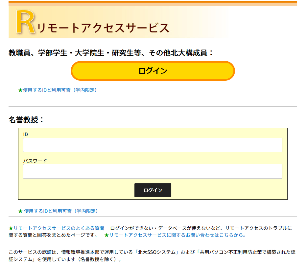Image resolution: width=306 pixels, height=266 pixels.
Task: Click the large golden R logo
Action: [x=25, y=22]
